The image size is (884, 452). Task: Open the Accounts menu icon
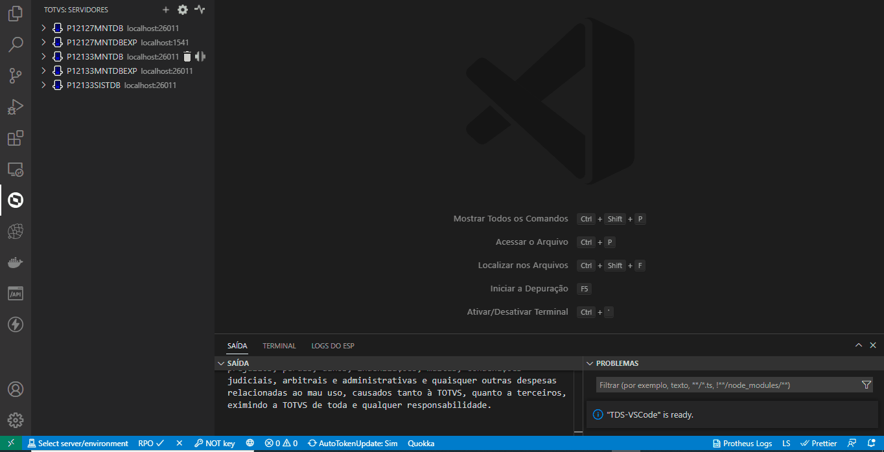click(16, 389)
